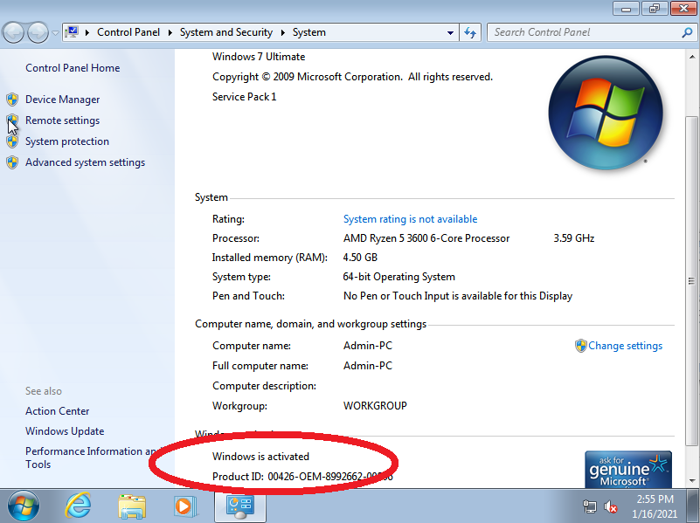Click the scrollbar up arrow
This screenshot has height=523, width=700.
click(x=692, y=57)
